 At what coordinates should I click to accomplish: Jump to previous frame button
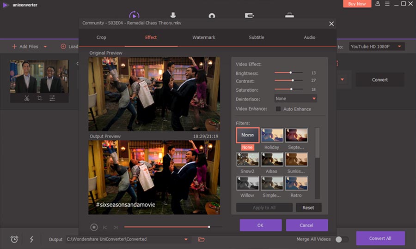click(x=105, y=227)
